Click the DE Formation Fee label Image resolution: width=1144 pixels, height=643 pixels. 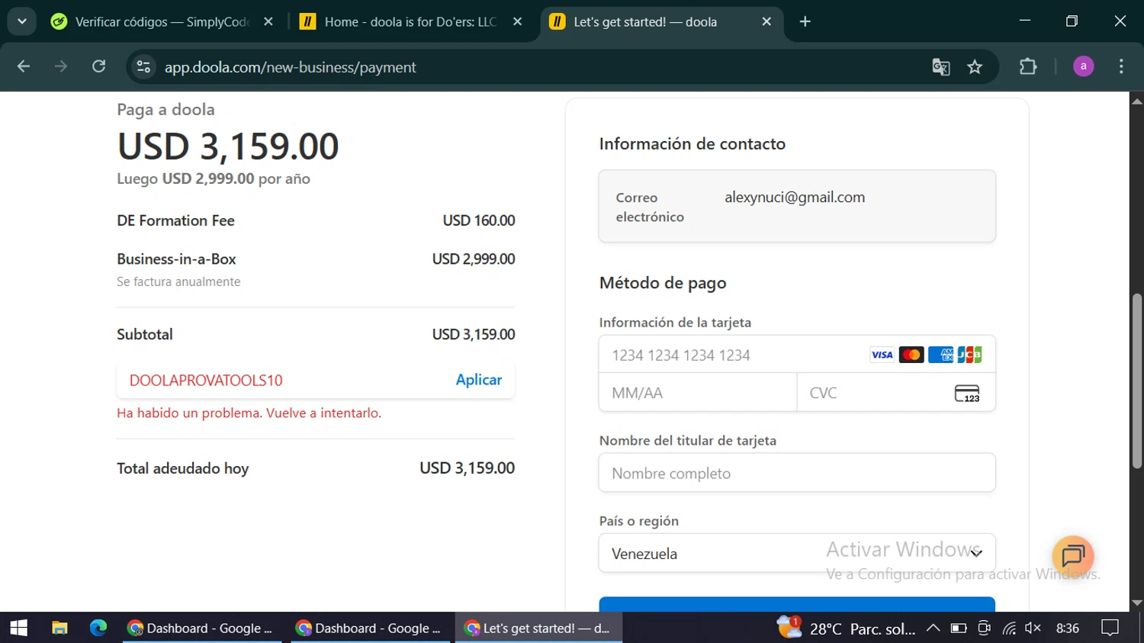(x=175, y=220)
